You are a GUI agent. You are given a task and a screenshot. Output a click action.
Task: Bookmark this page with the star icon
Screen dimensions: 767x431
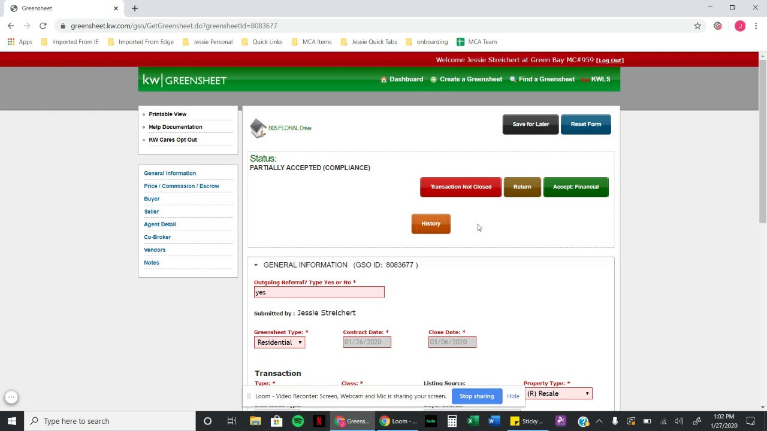697,26
